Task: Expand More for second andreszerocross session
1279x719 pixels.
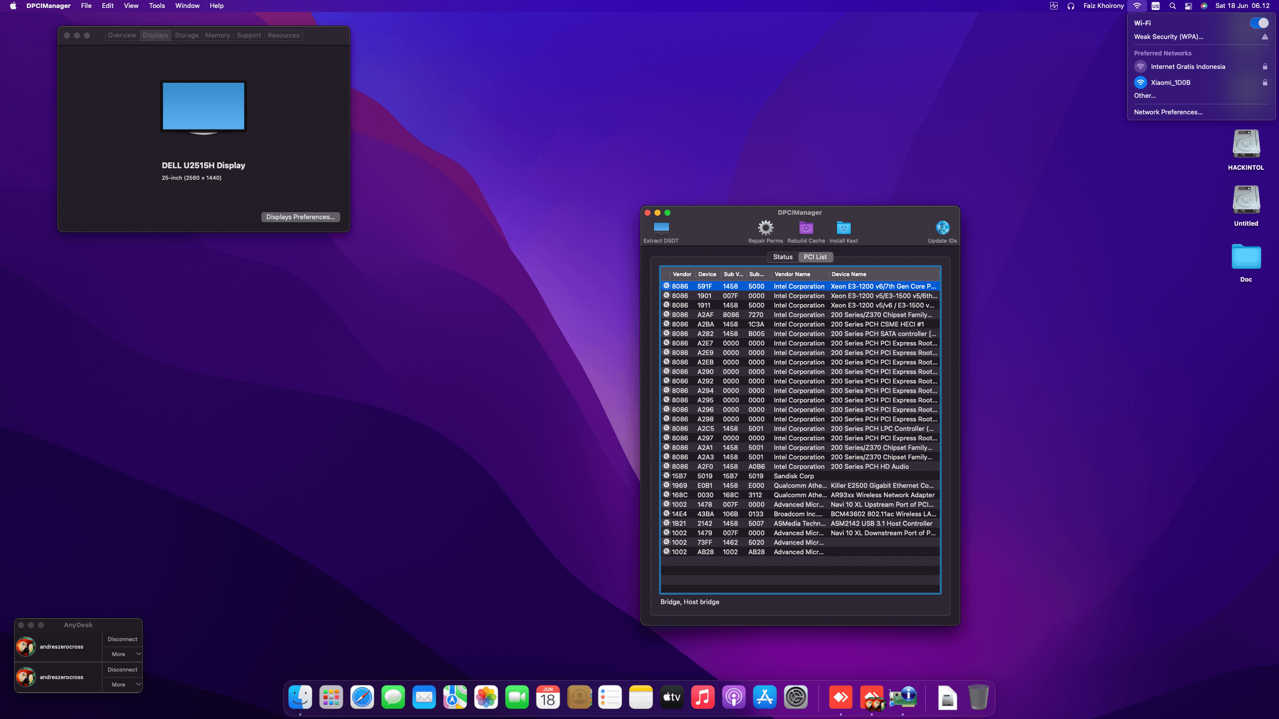Action: [122, 685]
